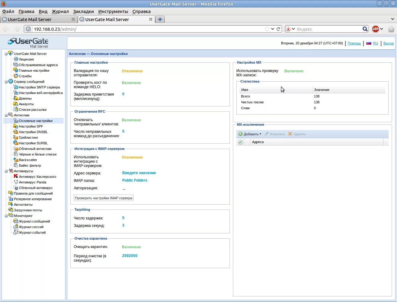
Task: Open the search engine selector dropdown
Action: 293,29
